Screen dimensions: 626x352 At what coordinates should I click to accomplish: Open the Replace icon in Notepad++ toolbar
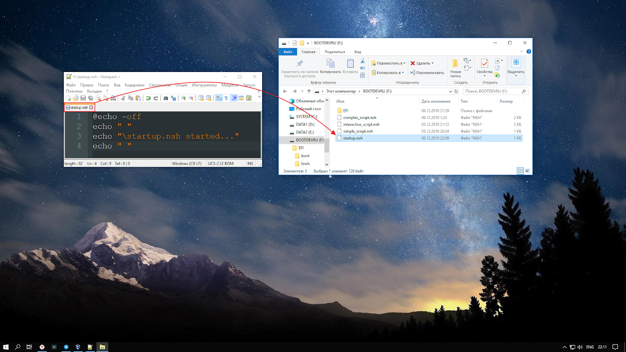coord(173,98)
